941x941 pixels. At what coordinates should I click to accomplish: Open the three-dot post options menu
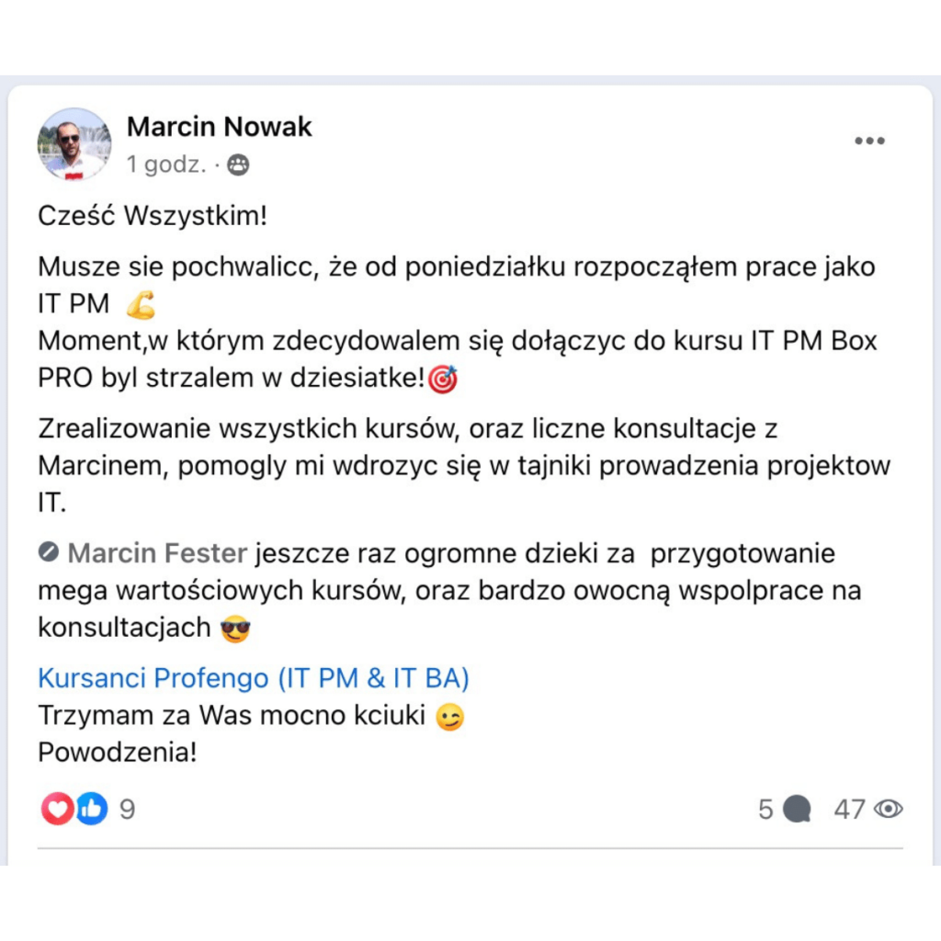click(x=869, y=141)
